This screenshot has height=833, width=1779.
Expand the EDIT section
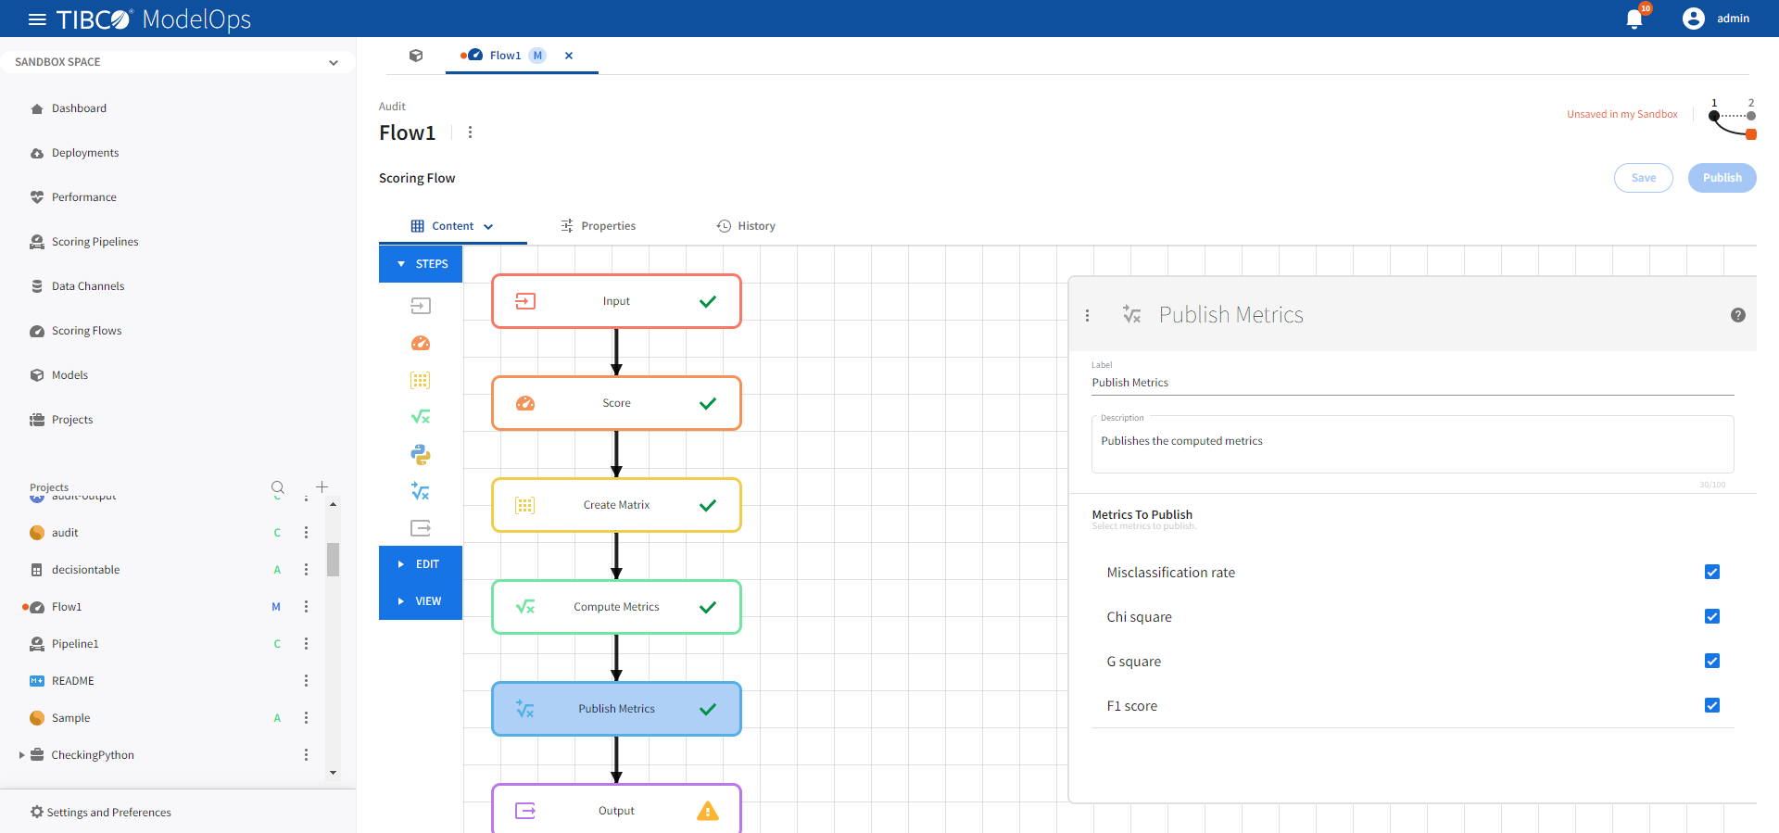click(x=421, y=564)
